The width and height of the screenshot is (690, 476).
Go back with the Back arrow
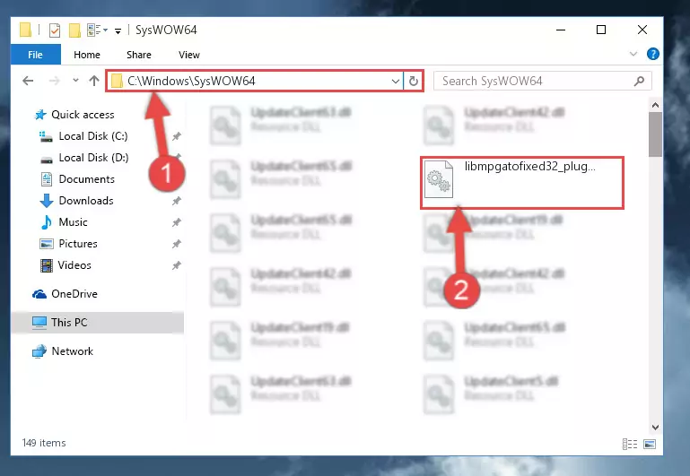(x=28, y=81)
